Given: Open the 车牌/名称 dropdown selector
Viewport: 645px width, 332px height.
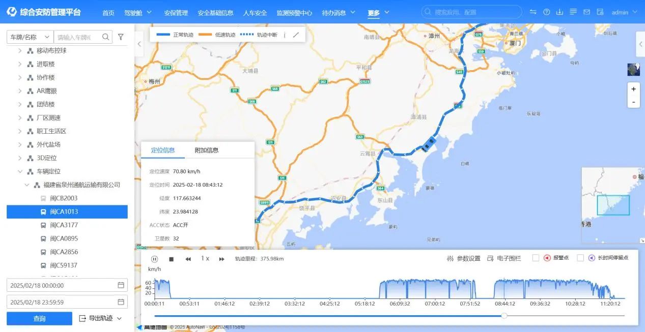Looking at the screenshot, I should (x=30, y=37).
